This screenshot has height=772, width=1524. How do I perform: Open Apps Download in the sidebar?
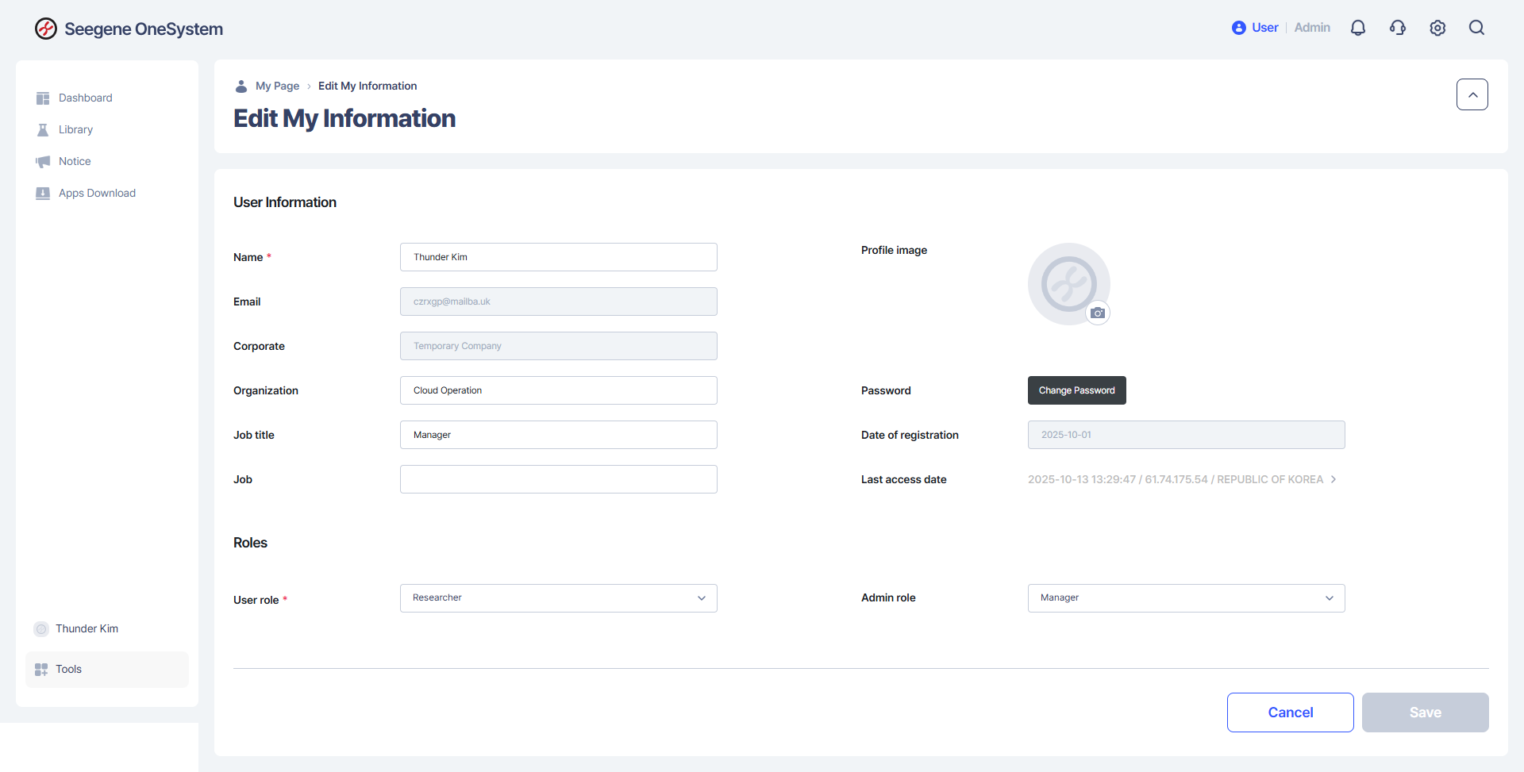coord(97,193)
